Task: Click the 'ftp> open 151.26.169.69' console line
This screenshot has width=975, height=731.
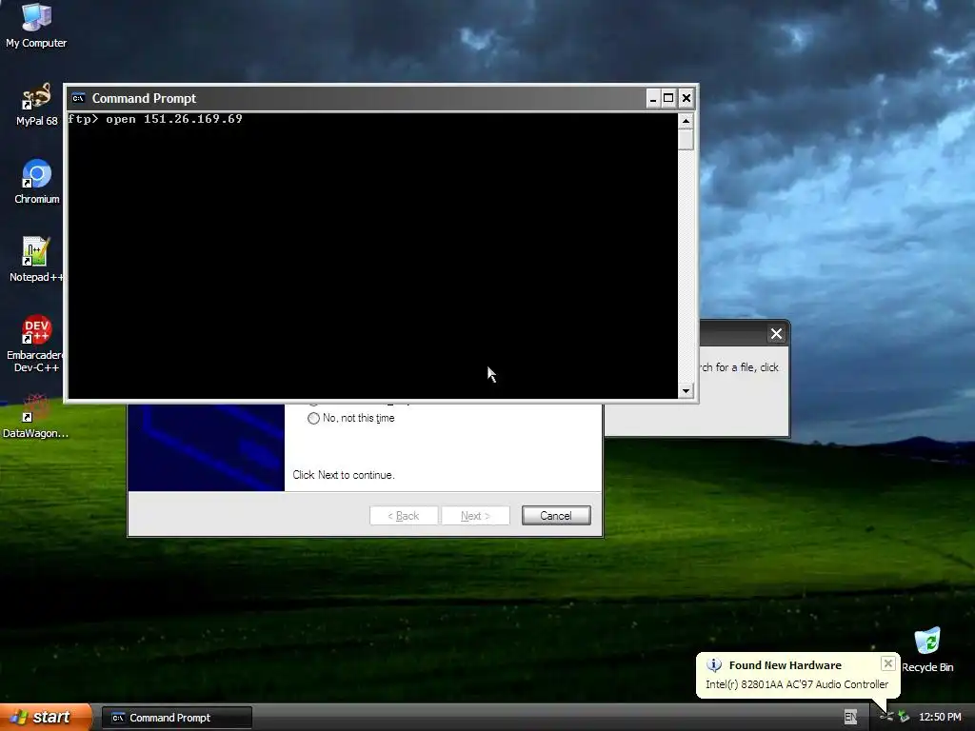Action: (x=155, y=119)
